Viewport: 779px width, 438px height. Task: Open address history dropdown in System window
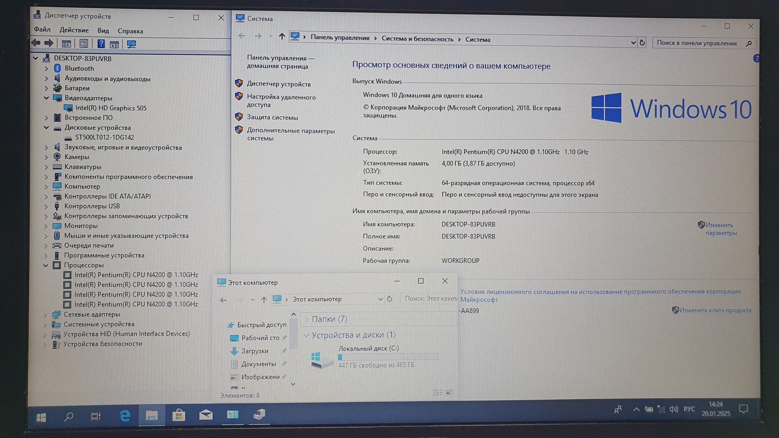(633, 43)
